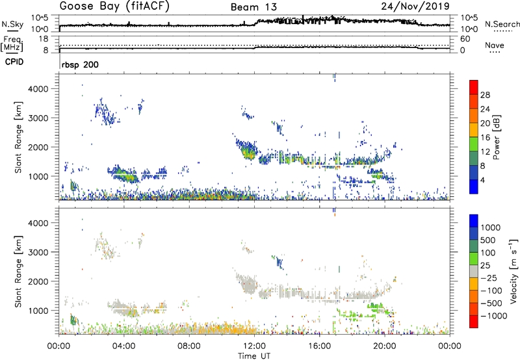
Task: Click the '20:00' time axis label
Action: click(x=385, y=346)
